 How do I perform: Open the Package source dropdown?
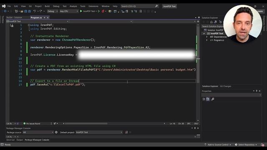tap(38, 132)
